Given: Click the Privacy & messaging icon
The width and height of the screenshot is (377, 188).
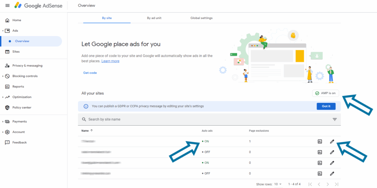Looking at the screenshot, I should (x=7, y=65).
